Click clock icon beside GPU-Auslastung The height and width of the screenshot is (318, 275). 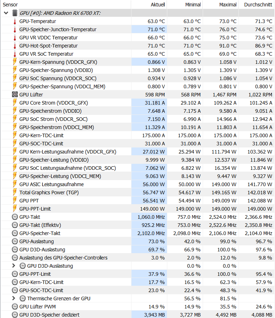pyautogui.click(x=15, y=241)
